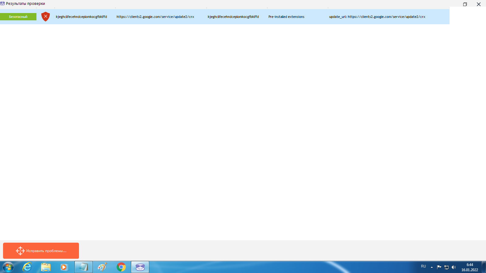The height and width of the screenshot is (273, 486).
Task: Select the update_url details text
Action: (x=377, y=17)
